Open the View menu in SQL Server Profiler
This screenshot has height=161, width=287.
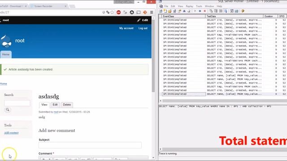pyautogui.click(x=180, y=6)
